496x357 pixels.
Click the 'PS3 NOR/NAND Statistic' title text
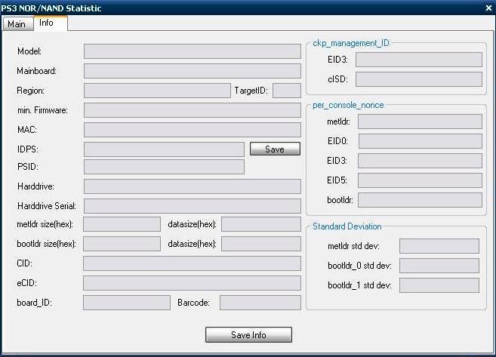pos(51,8)
